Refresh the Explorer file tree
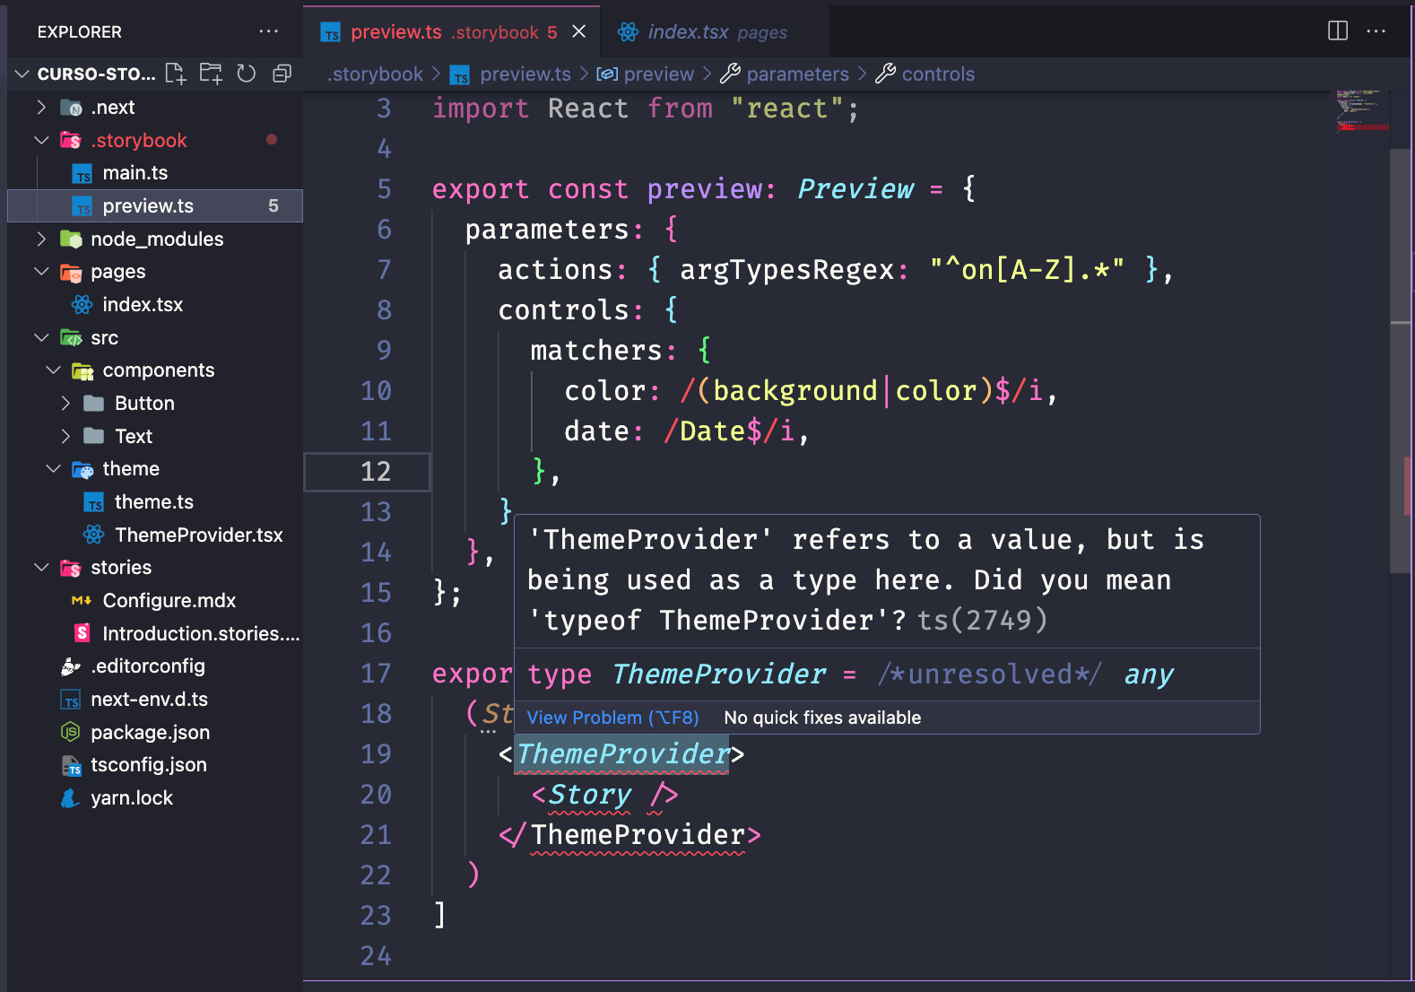Image resolution: width=1415 pixels, height=992 pixels. (x=247, y=74)
